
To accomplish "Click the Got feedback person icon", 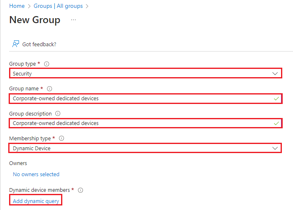I will pos(16,44).
